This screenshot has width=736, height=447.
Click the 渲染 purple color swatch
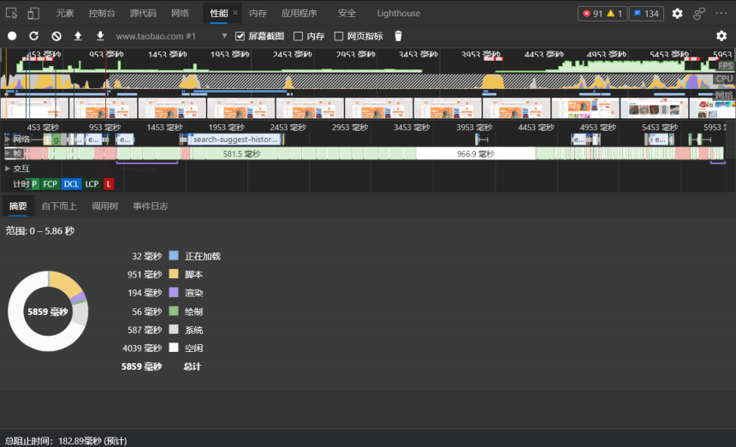tap(174, 292)
